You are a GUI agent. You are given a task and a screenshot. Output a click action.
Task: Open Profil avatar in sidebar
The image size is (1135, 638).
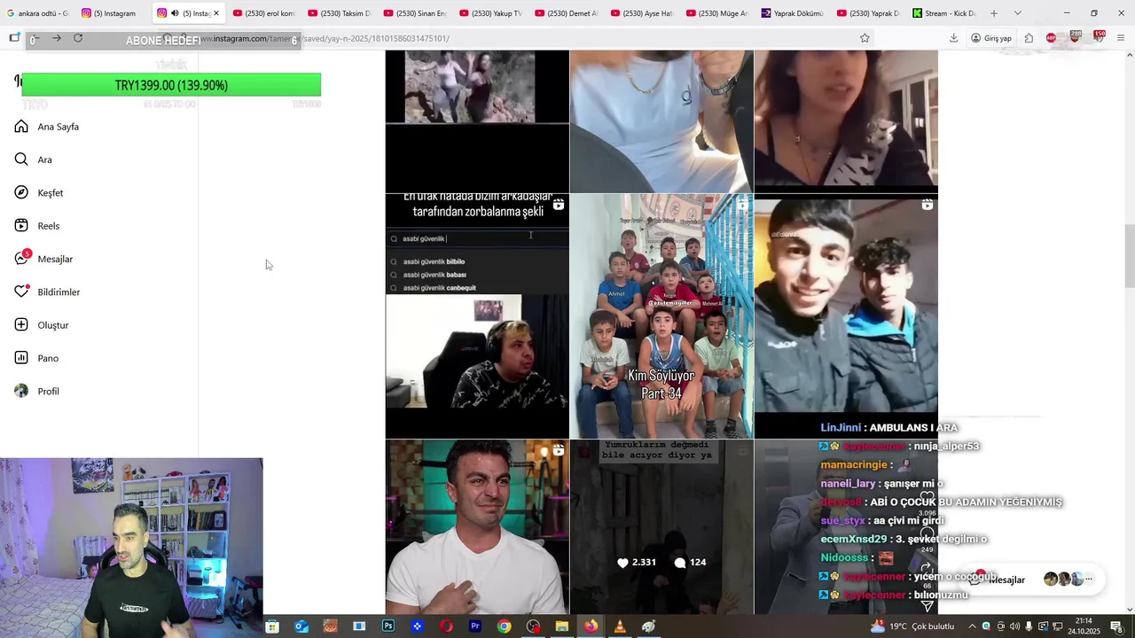pyautogui.click(x=21, y=391)
